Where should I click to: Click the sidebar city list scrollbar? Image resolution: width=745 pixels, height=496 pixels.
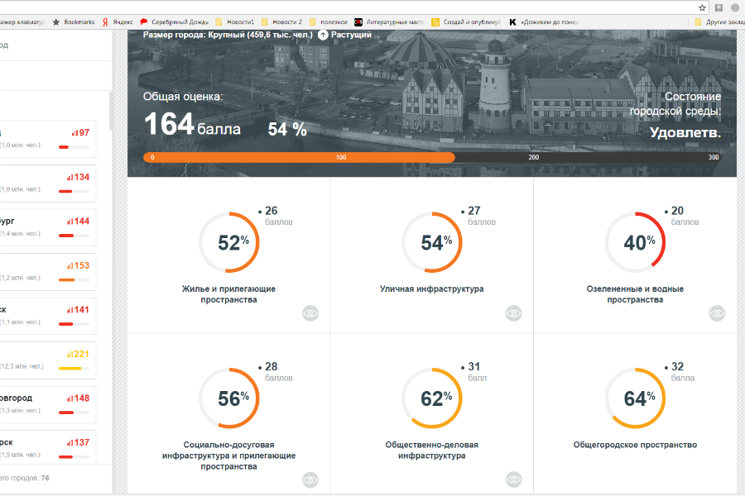click(x=111, y=111)
